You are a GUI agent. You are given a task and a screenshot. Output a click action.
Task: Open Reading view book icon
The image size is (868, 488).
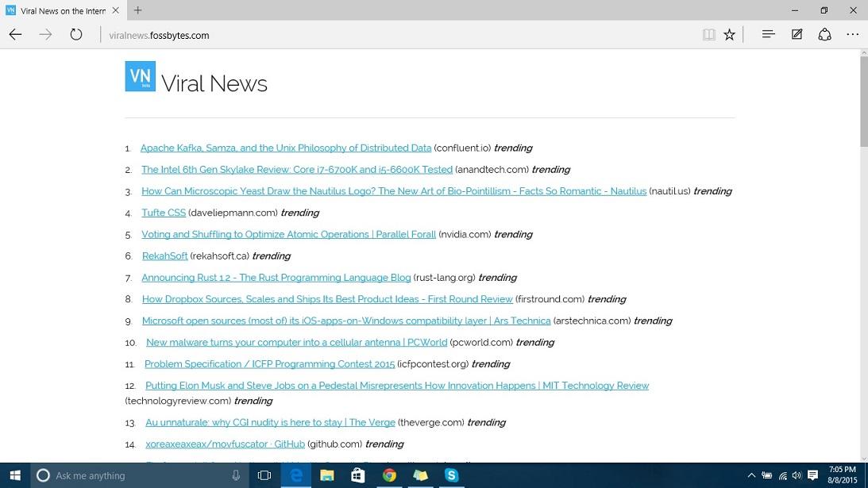[x=708, y=35]
